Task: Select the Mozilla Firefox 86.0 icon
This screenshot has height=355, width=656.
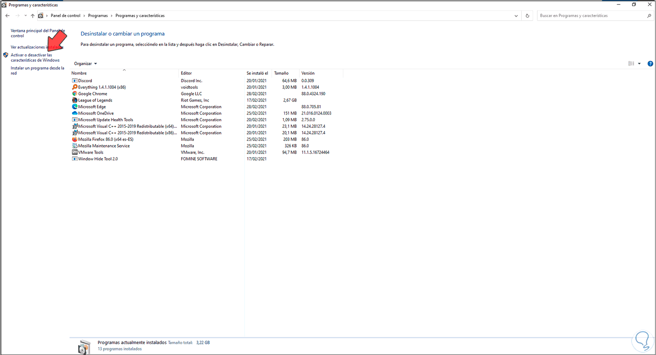Action: click(x=74, y=139)
